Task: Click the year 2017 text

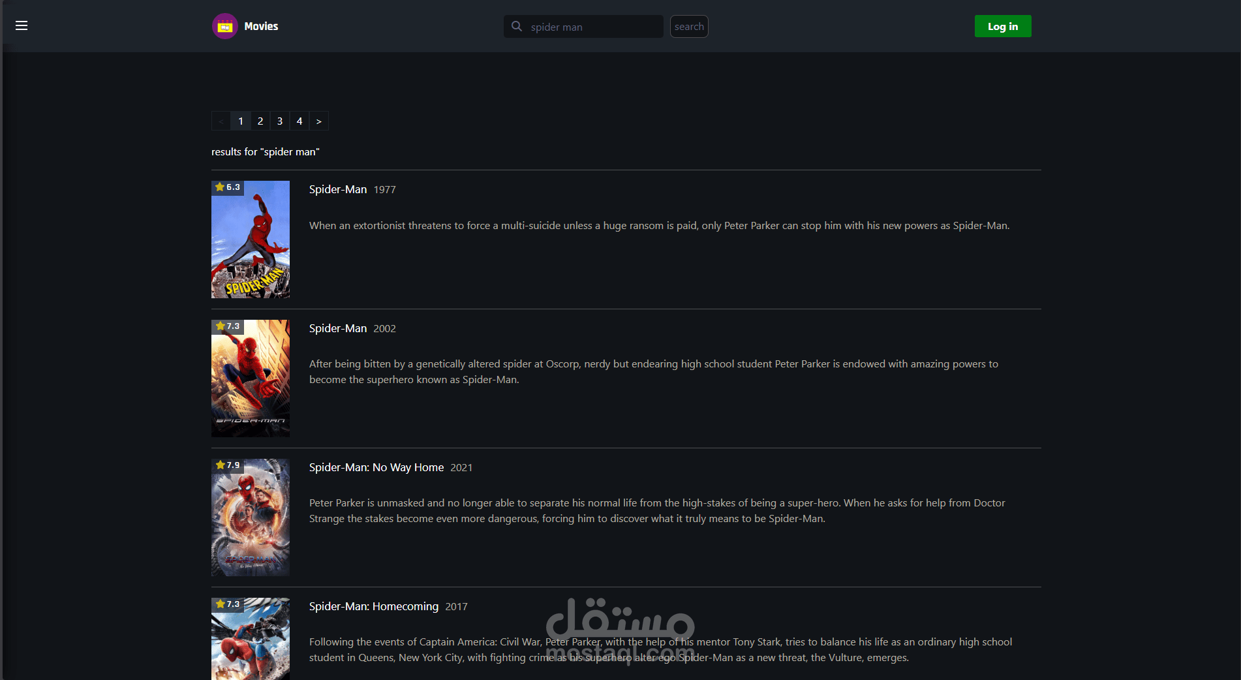Action: click(457, 607)
